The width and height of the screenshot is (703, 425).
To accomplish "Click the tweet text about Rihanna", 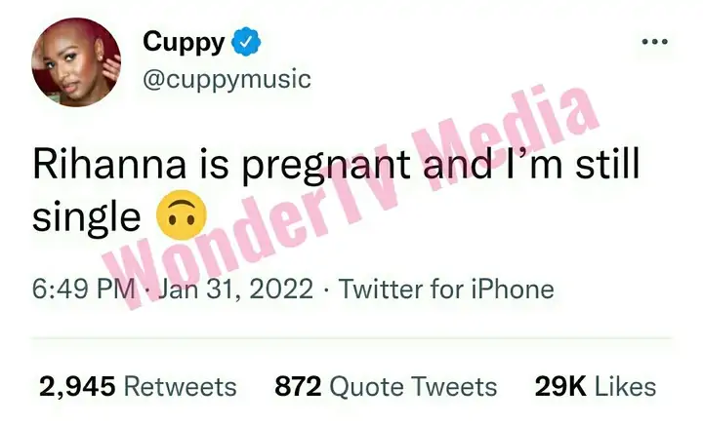I will pos(336,190).
